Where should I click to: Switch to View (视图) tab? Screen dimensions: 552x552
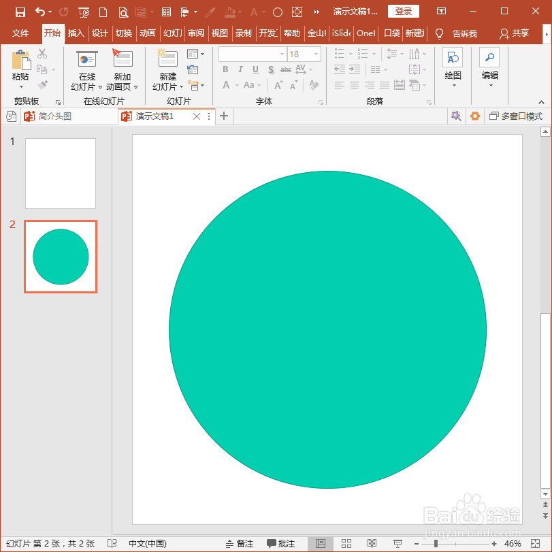(219, 33)
